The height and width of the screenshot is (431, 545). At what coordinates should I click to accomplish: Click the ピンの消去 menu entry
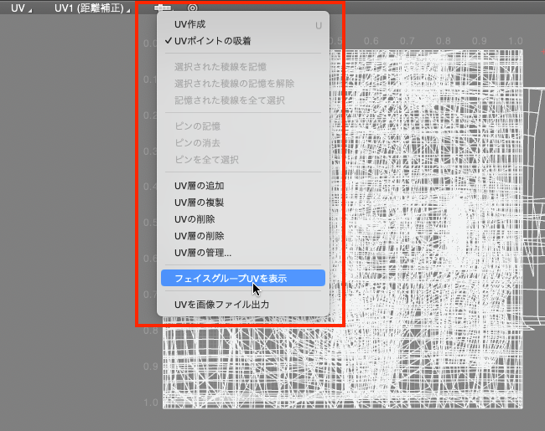pos(197,143)
